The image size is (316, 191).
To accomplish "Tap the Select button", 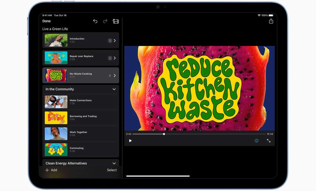I will (112, 170).
